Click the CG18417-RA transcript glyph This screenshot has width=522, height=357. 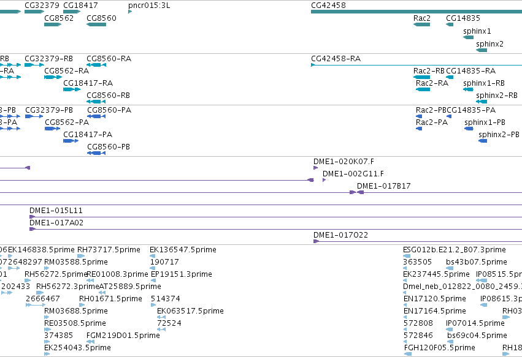72,89
